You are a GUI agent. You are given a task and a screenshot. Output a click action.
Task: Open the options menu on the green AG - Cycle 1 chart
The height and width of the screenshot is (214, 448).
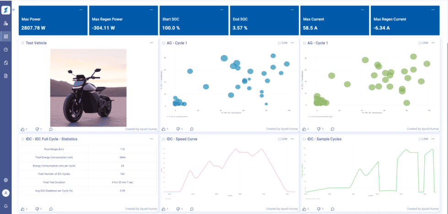point(433,43)
